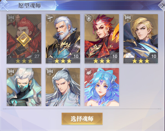This screenshot has height=131, width=165.
Task: Click the wing class icon on blue-haired girl card
Action: pyautogui.click(x=89, y=72)
